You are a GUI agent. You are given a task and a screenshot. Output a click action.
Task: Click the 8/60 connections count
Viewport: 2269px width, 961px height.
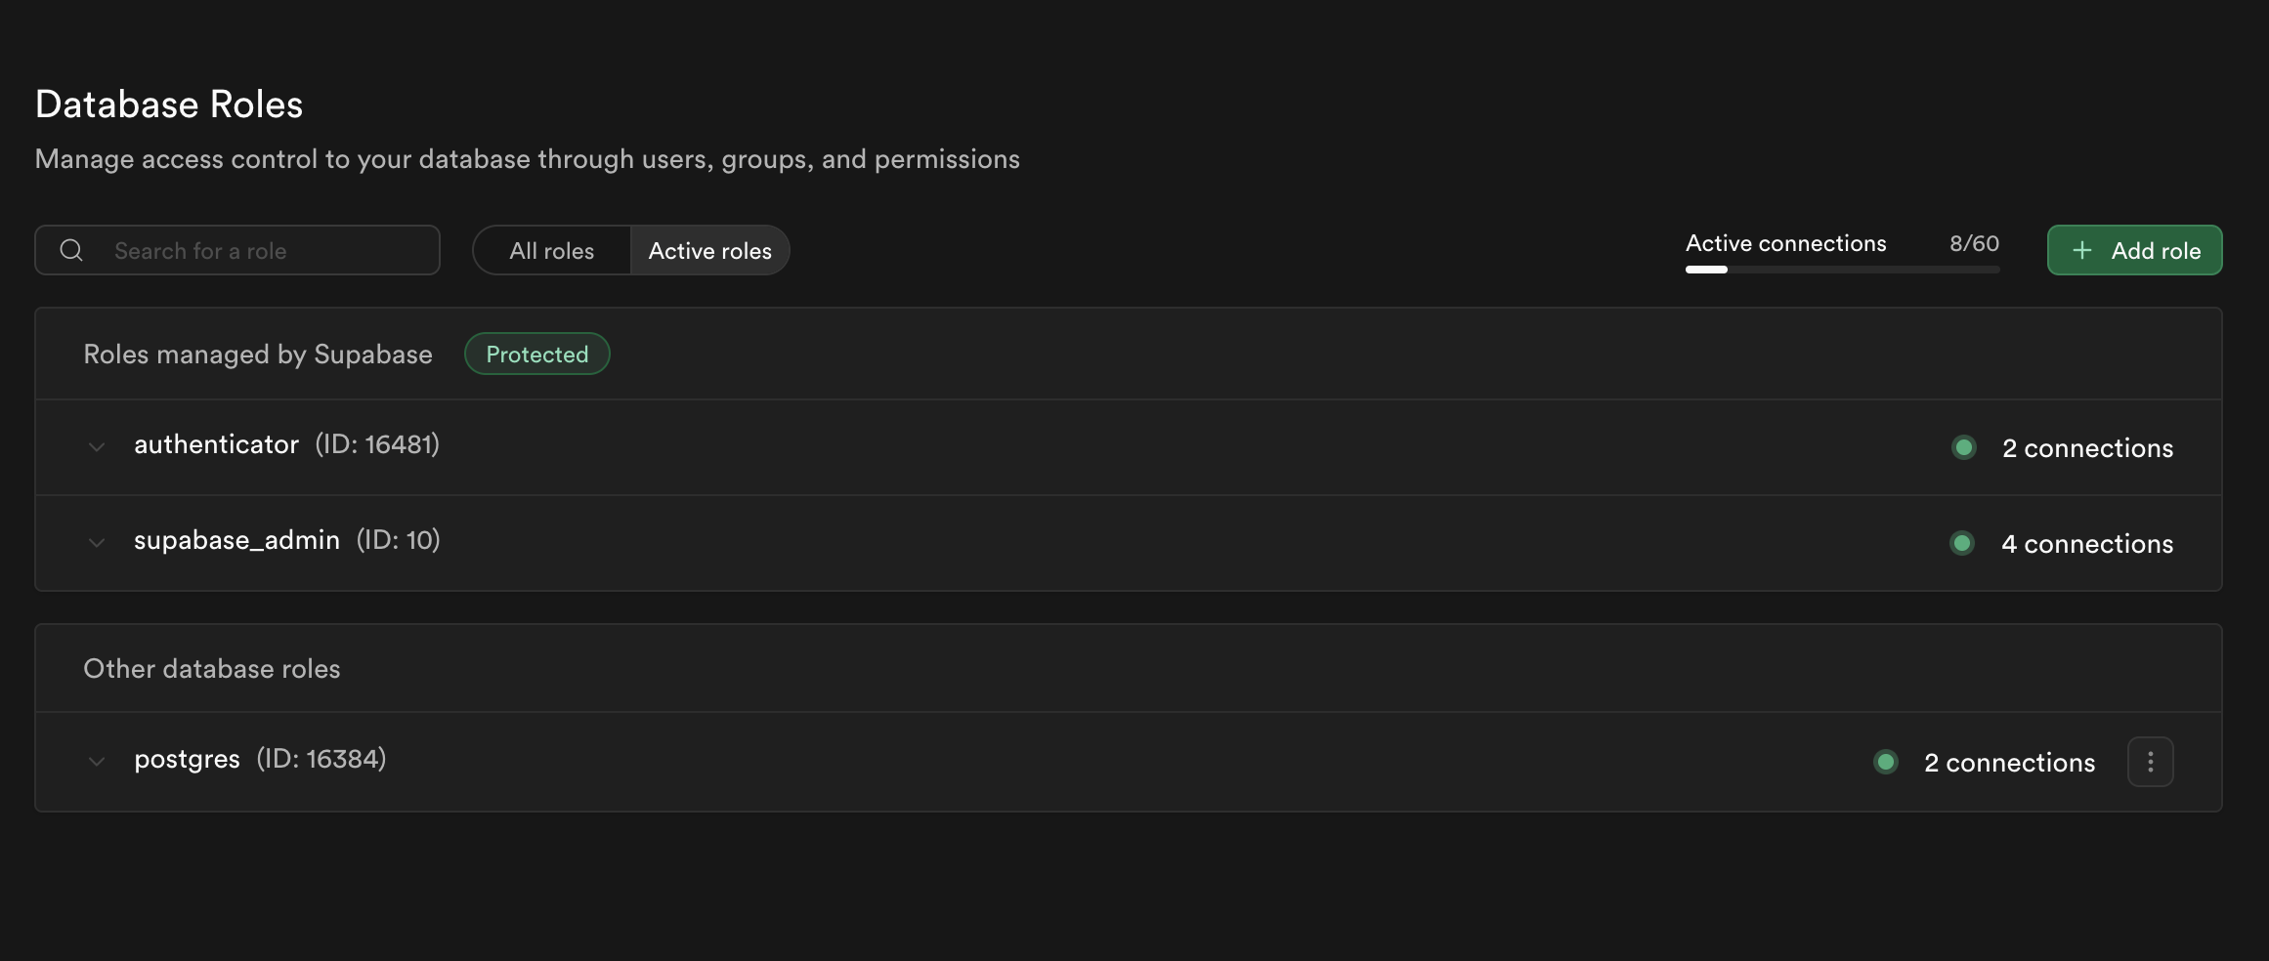click(x=1974, y=244)
